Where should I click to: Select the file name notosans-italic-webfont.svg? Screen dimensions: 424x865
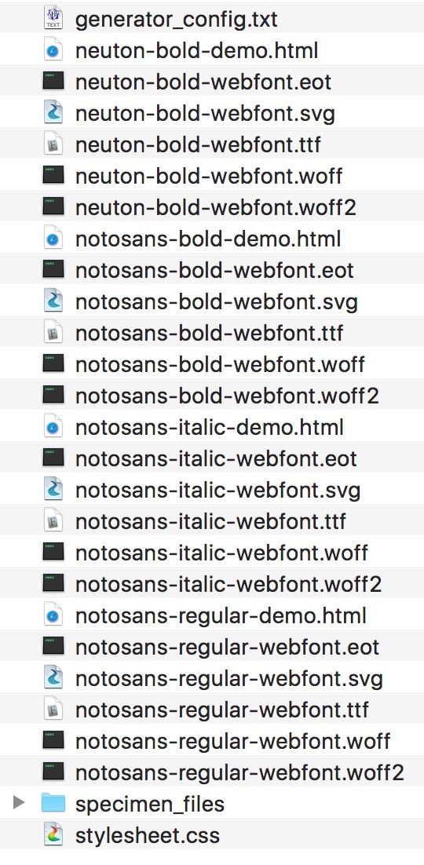pos(218,491)
